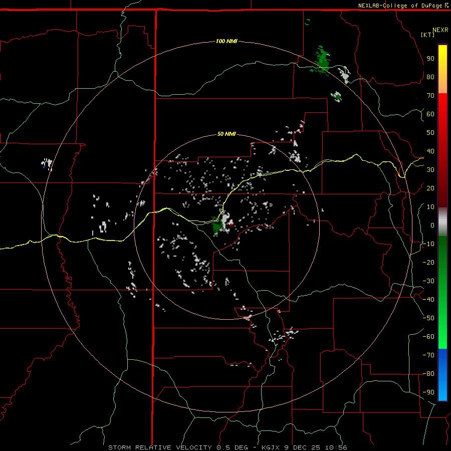Screen dimensions: 451x451
Task: Click the 0 scale value label
Action: (x=432, y=225)
